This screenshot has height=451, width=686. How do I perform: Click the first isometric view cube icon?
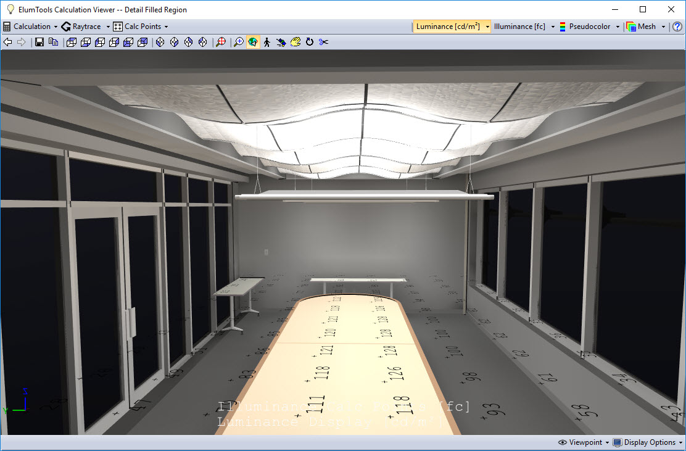[x=72, y=42]
